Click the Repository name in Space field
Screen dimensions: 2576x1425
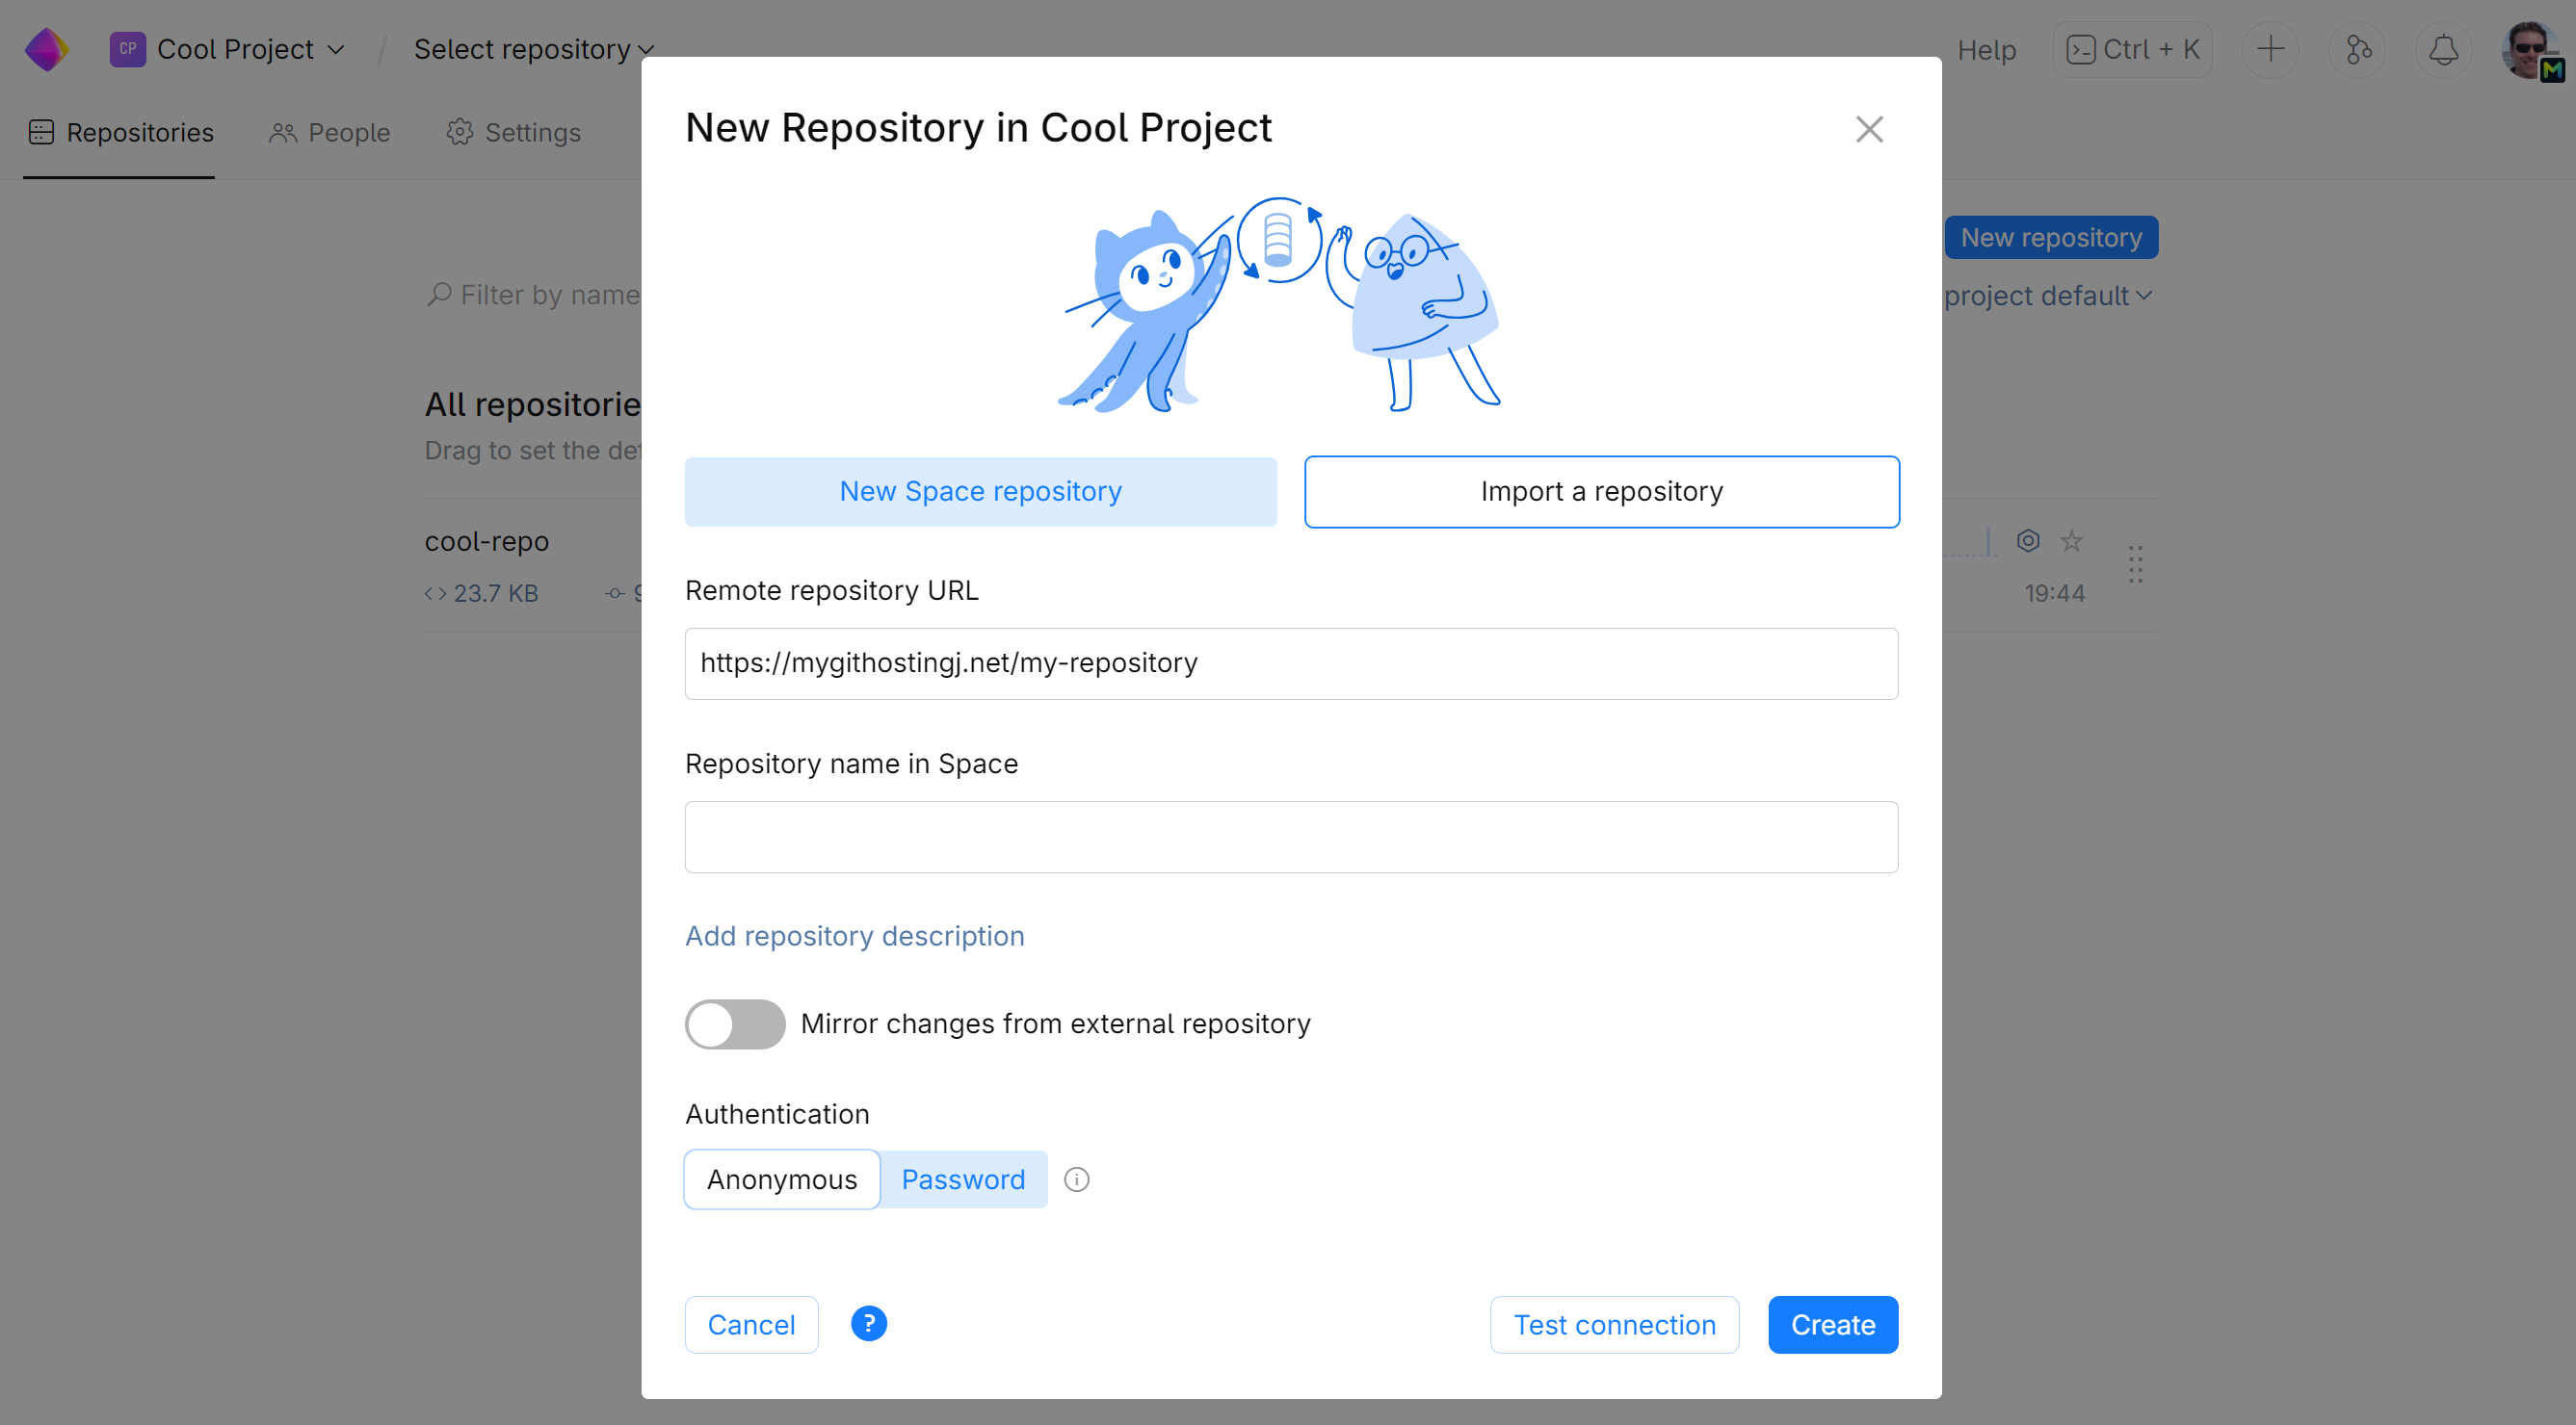pyautogui.click(x=1290, y=837)
